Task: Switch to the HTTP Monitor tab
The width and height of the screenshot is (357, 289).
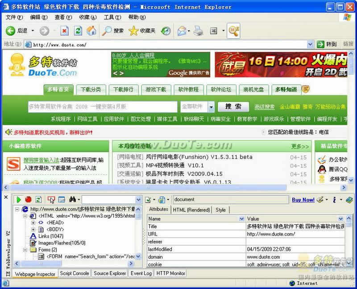Action: click(170, 273)
